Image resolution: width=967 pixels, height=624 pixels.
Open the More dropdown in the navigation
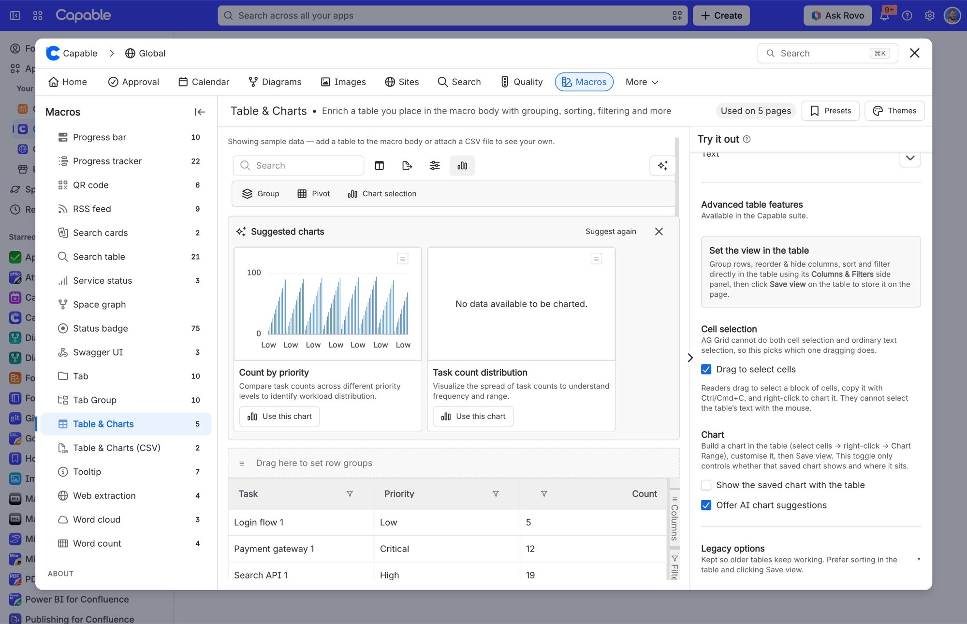pos(642,82)
